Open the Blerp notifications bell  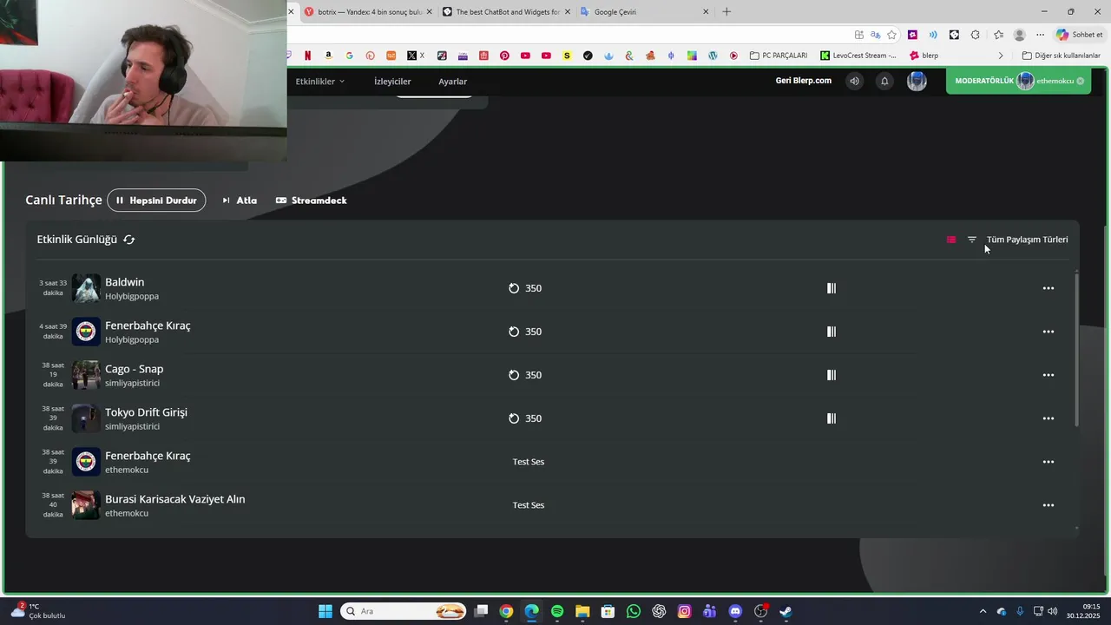coord(884,81)
